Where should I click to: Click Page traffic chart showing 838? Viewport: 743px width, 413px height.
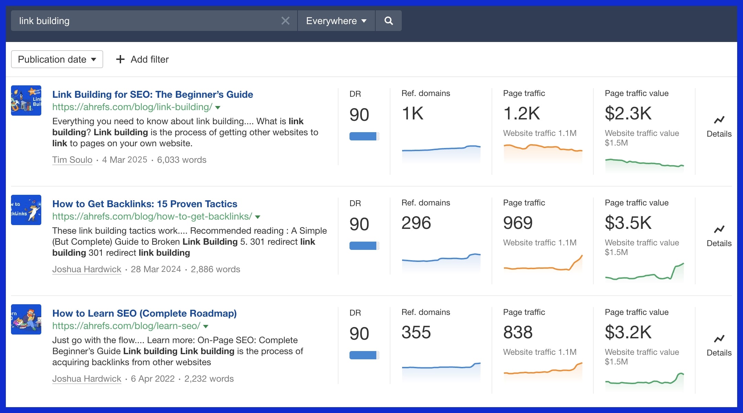click(543, 372)
